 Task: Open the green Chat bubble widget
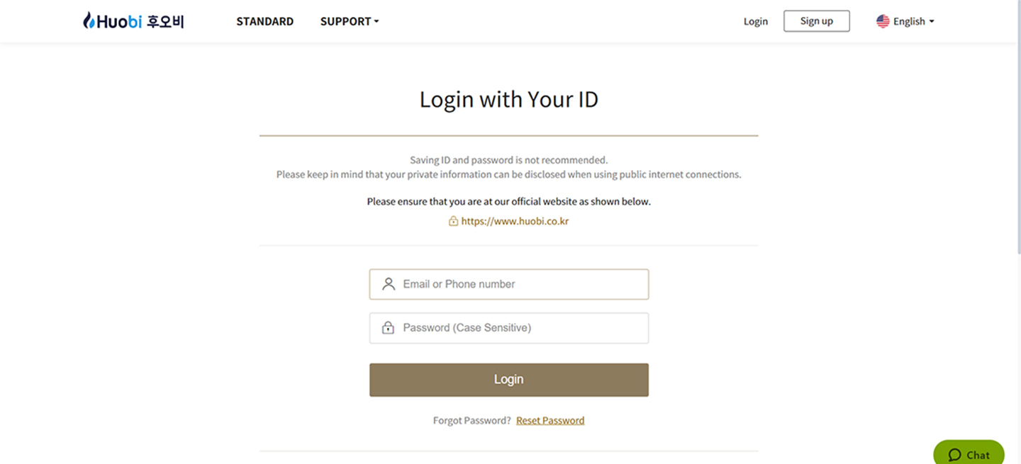point(969,454)
